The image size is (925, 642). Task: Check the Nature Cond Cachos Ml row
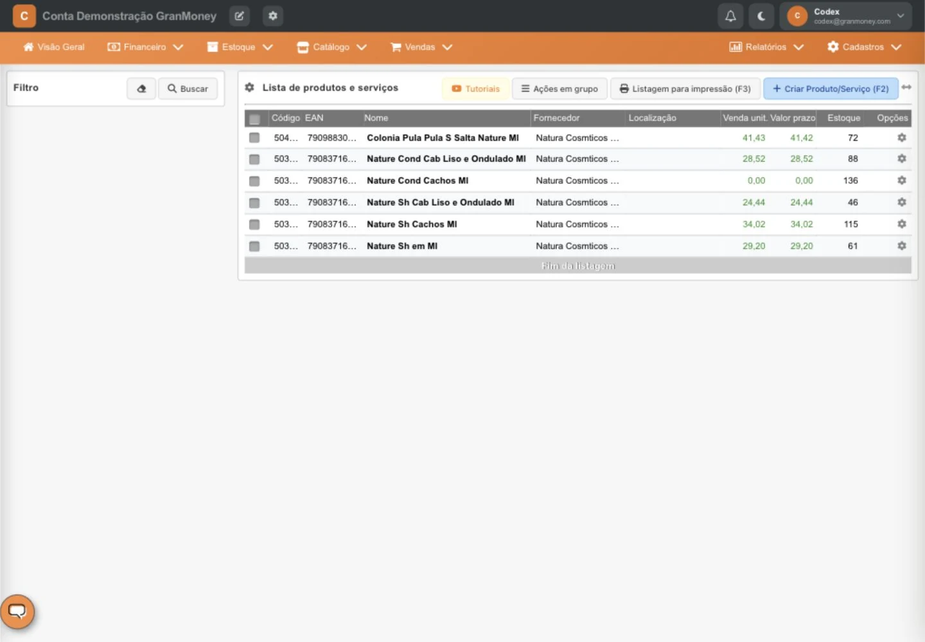(254, 181)
